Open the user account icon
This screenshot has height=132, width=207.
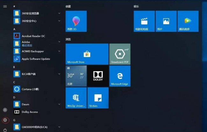5,110
